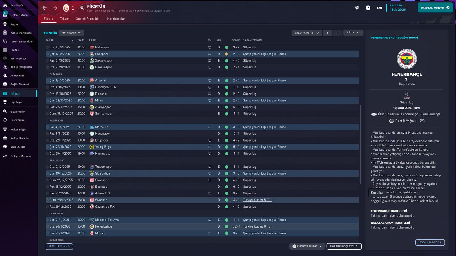Sort by the ORGANİZASYON column header

[252, 40]
